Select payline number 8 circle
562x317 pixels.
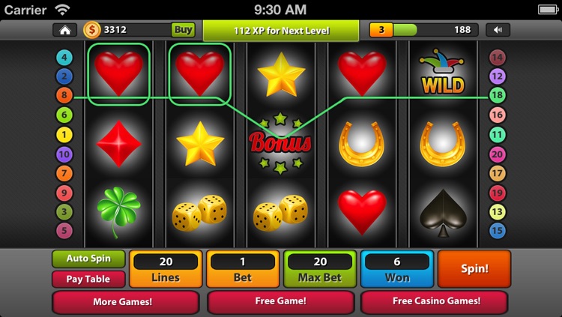[x=64, y=95]
